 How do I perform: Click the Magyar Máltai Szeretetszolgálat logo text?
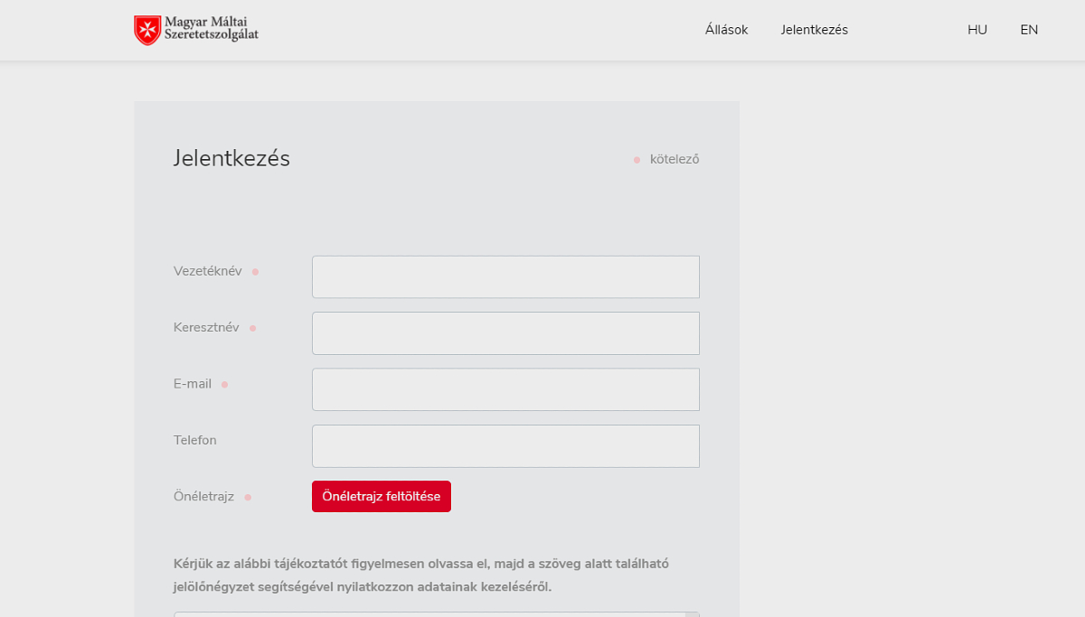coord(211,29)
